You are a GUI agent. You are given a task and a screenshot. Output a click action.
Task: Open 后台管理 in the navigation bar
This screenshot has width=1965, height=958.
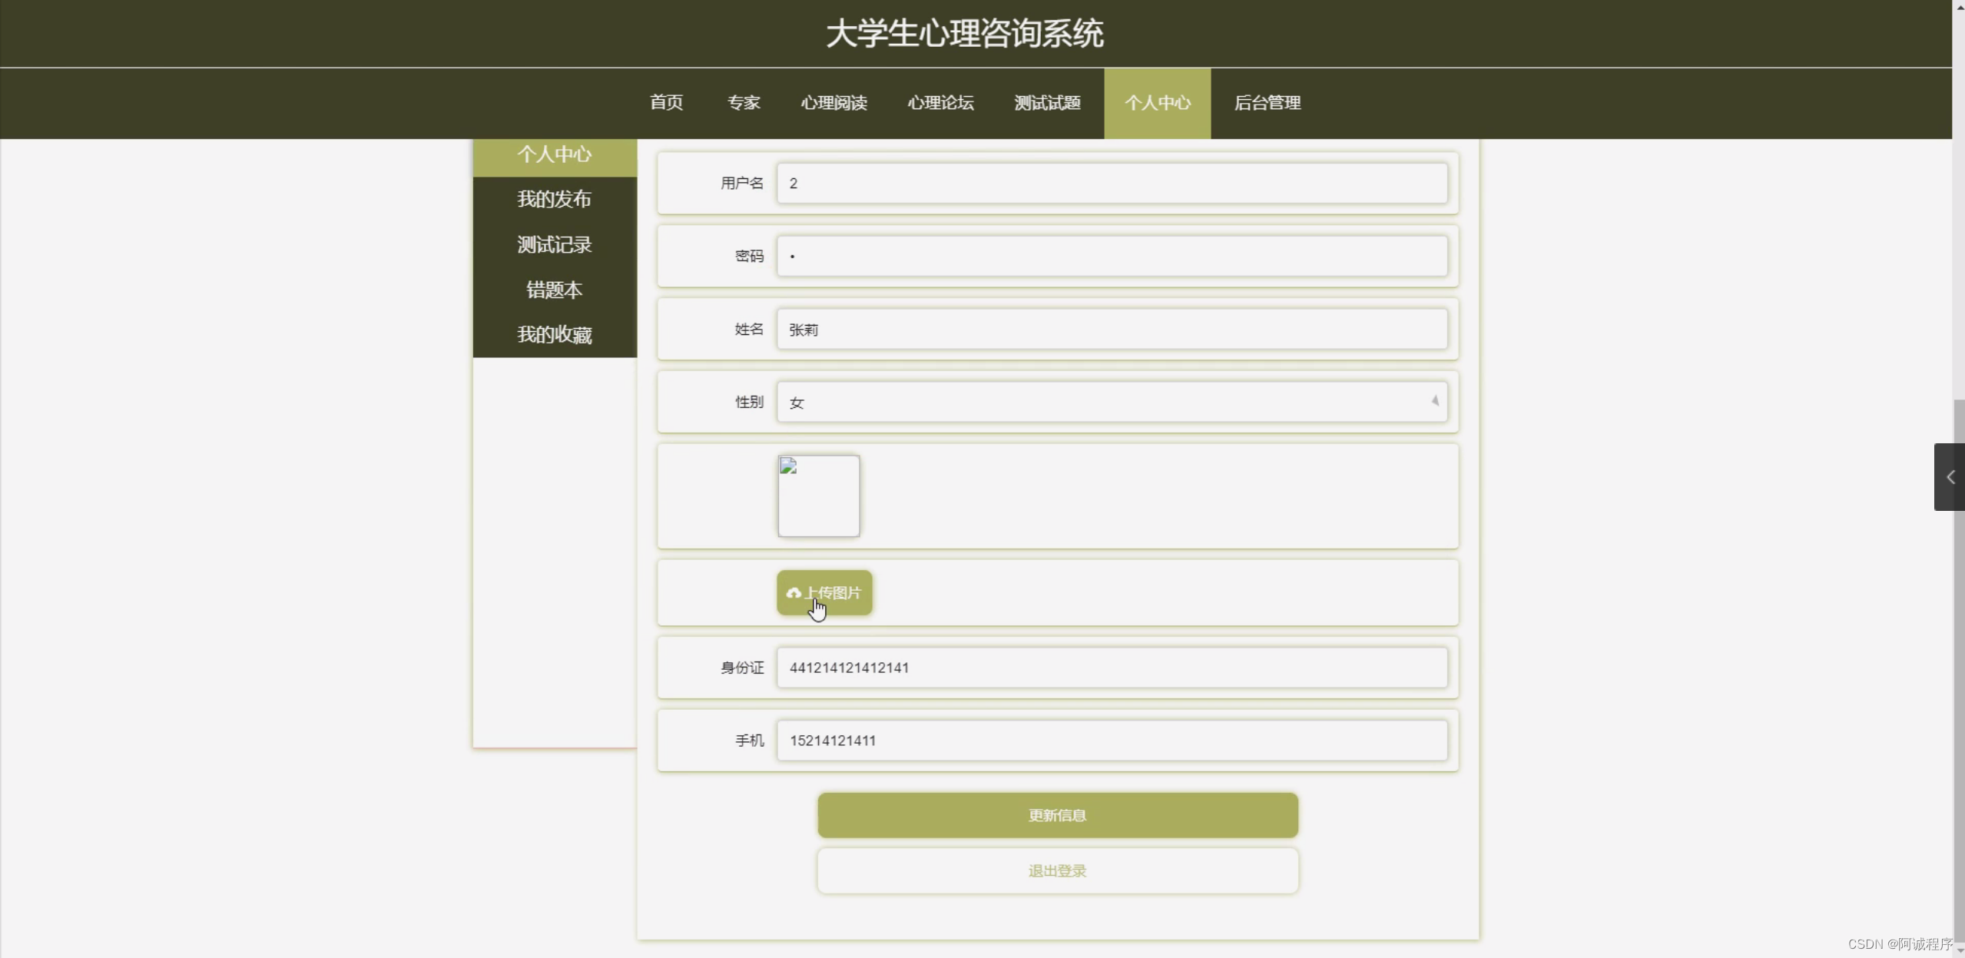tap(1267, 103)
